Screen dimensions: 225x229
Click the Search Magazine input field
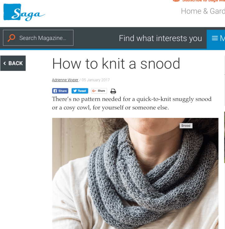38,38
